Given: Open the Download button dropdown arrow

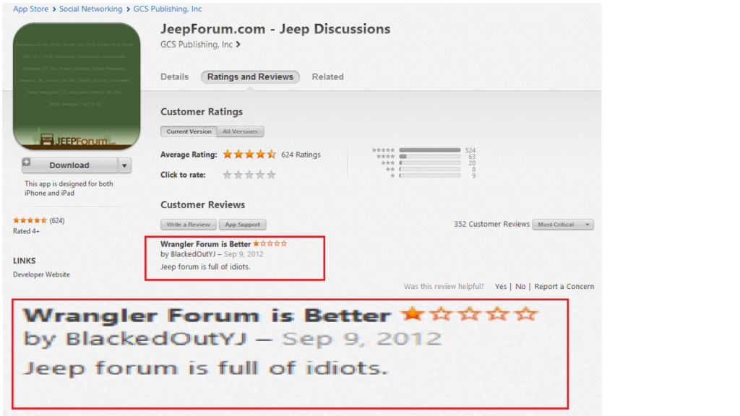Looking at the screenshot, I should [124, 165].
